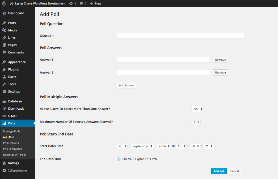This screenshot has height=179, width=278.
Task: Open the New menu in admin bar
Action: (95, 3)
